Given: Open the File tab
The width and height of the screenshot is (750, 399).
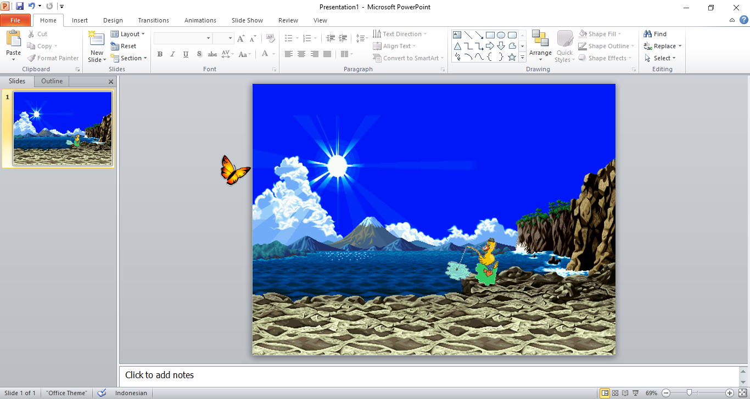Looking at the screenshot, I should pyautogui.click(x=15, y=20).
